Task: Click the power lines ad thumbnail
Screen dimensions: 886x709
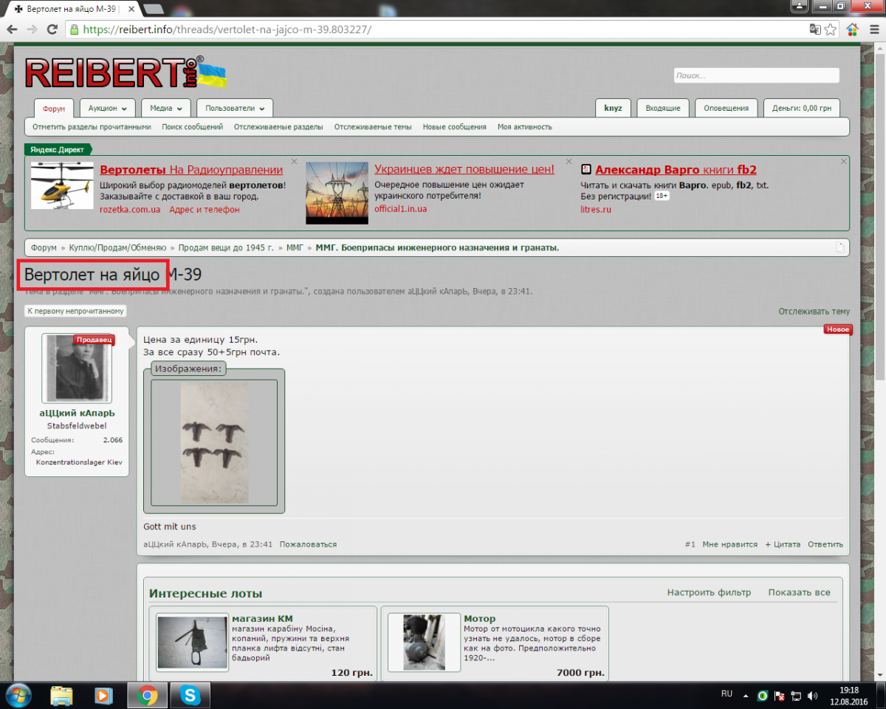Action: click(x=337, y=193)
